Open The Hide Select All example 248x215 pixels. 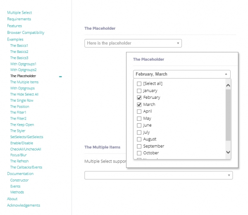pyautogui.click(x=24, y=94)
